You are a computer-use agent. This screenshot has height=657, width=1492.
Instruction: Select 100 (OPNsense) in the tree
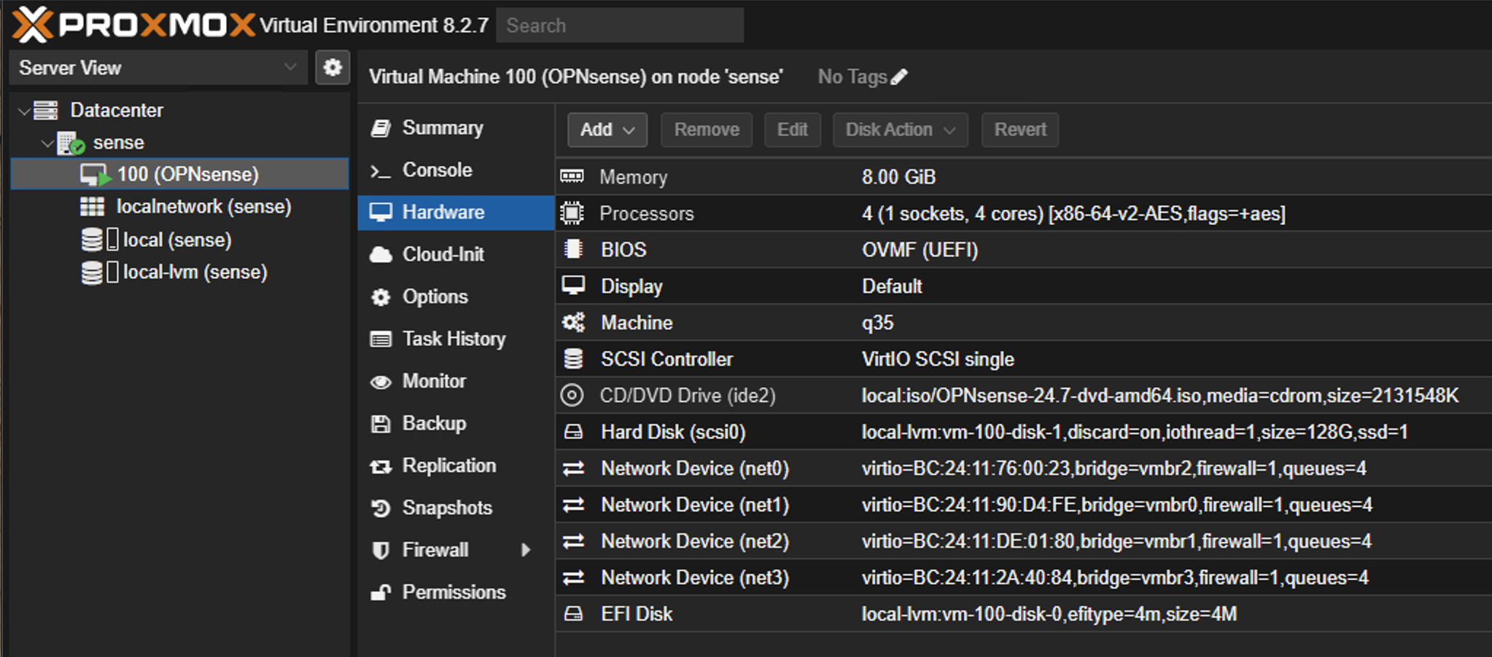point(179,174)
